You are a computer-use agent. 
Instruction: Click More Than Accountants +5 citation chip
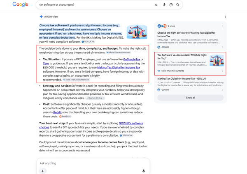77,80
